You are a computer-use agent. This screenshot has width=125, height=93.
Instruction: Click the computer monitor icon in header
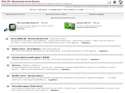[120, 2]
